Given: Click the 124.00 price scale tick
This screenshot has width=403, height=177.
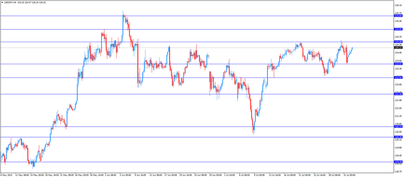Looking at the screenshot, I should click(398, 53).
